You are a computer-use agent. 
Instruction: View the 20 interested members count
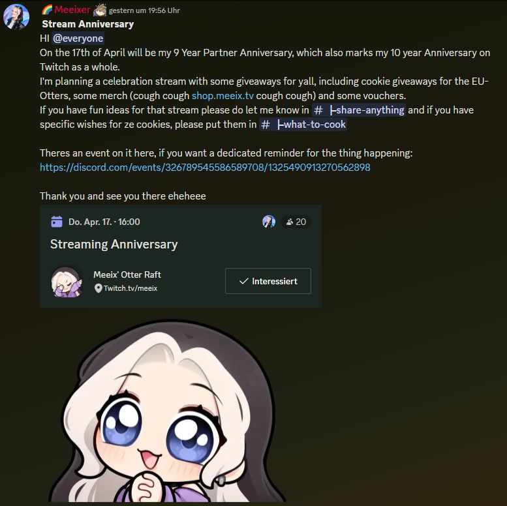pos(296,222)
